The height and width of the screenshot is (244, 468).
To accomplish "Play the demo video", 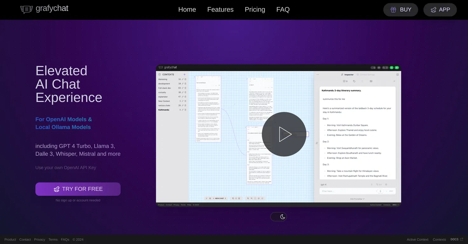I will (284, 134).
